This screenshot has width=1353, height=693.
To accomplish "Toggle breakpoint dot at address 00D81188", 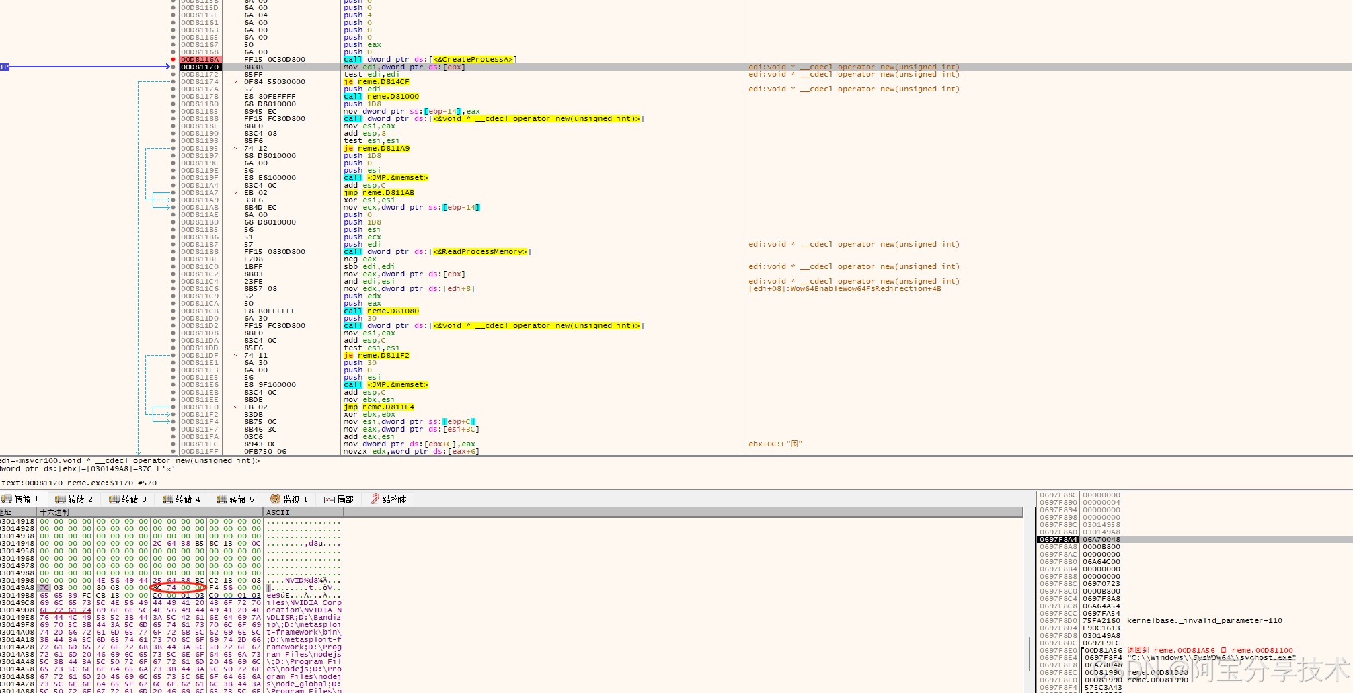I will click(x=173, y=119).
